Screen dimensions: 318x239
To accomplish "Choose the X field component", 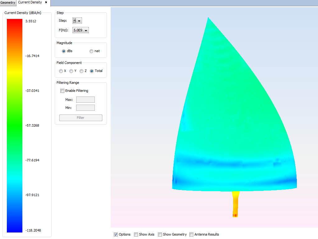I will pyautogui.click(x=61, y=71).
